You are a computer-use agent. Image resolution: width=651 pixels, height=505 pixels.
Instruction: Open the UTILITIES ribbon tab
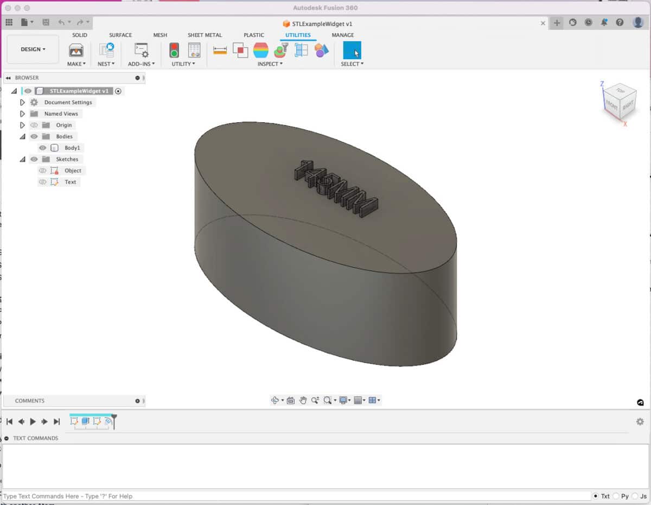pos(297,35)
